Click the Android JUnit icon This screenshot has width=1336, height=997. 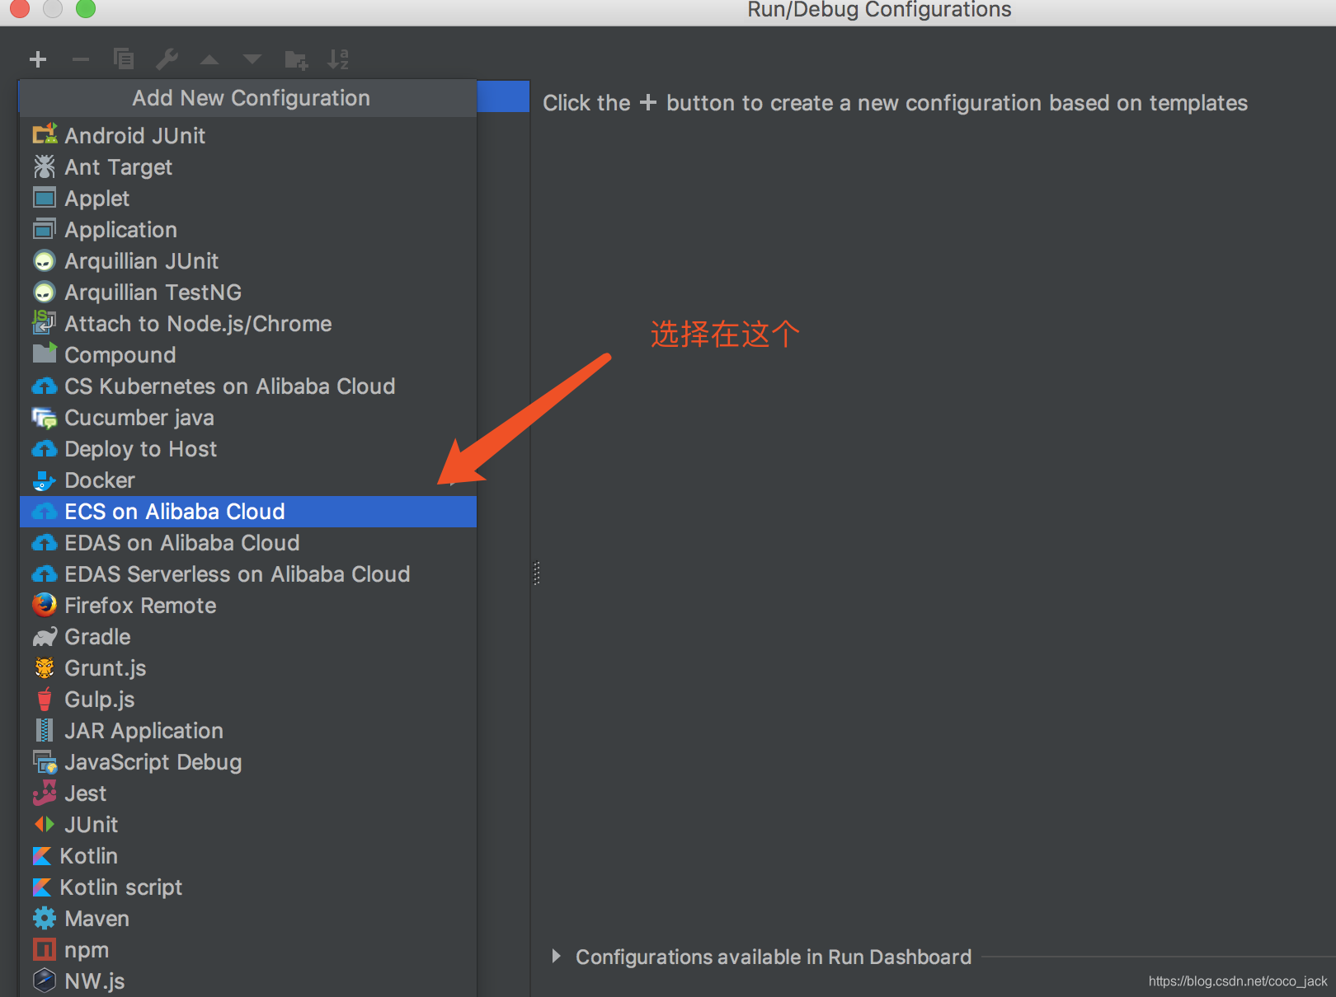click(45, 134)
